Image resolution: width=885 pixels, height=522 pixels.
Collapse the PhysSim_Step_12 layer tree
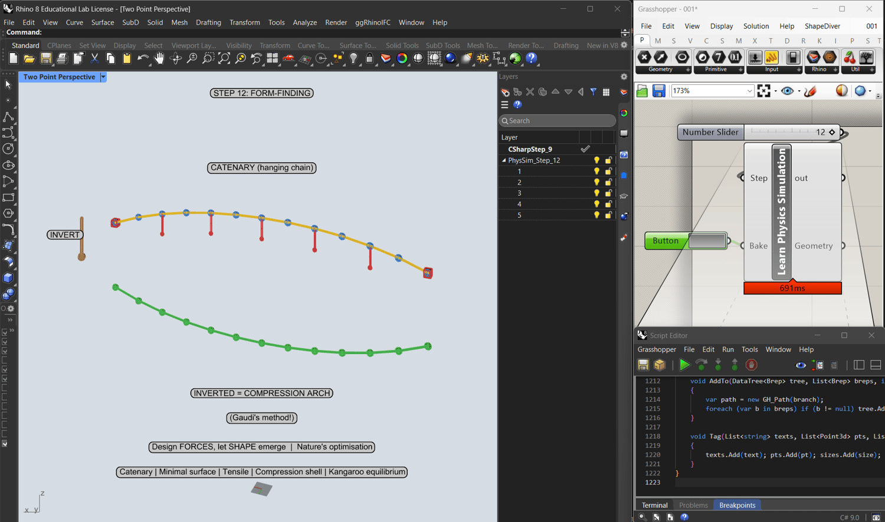(x=504, y=160)
